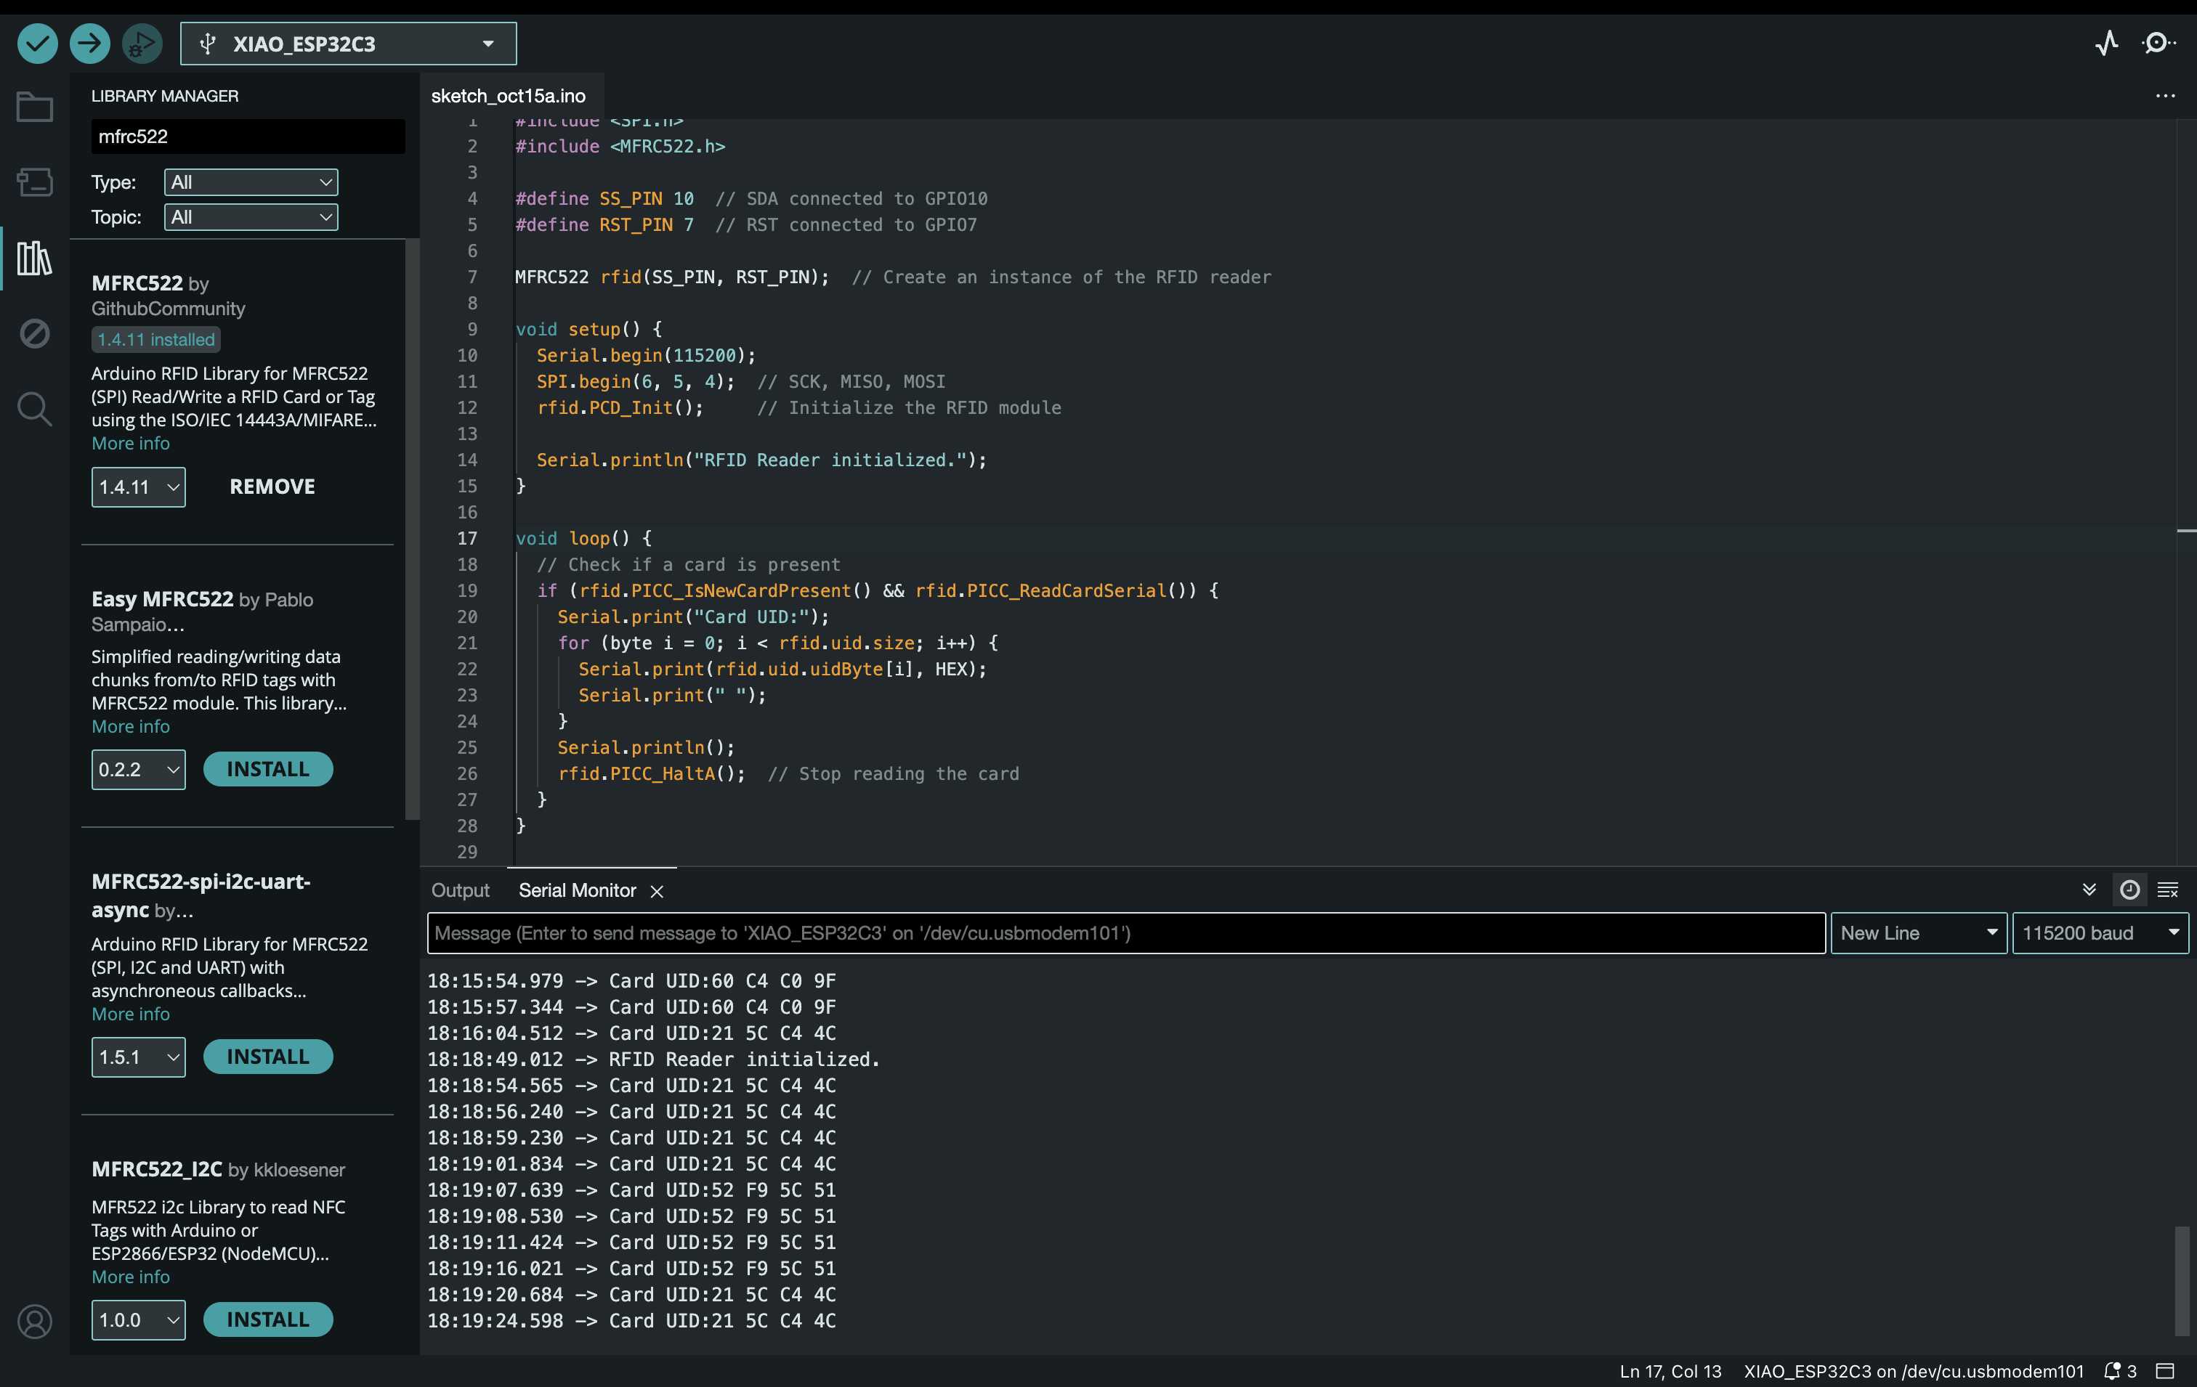The width and height of the screenshot is (2197, 1387).
Task: Click the '#define SS_PIN 10' code line
Action: (x=605, y=198)
